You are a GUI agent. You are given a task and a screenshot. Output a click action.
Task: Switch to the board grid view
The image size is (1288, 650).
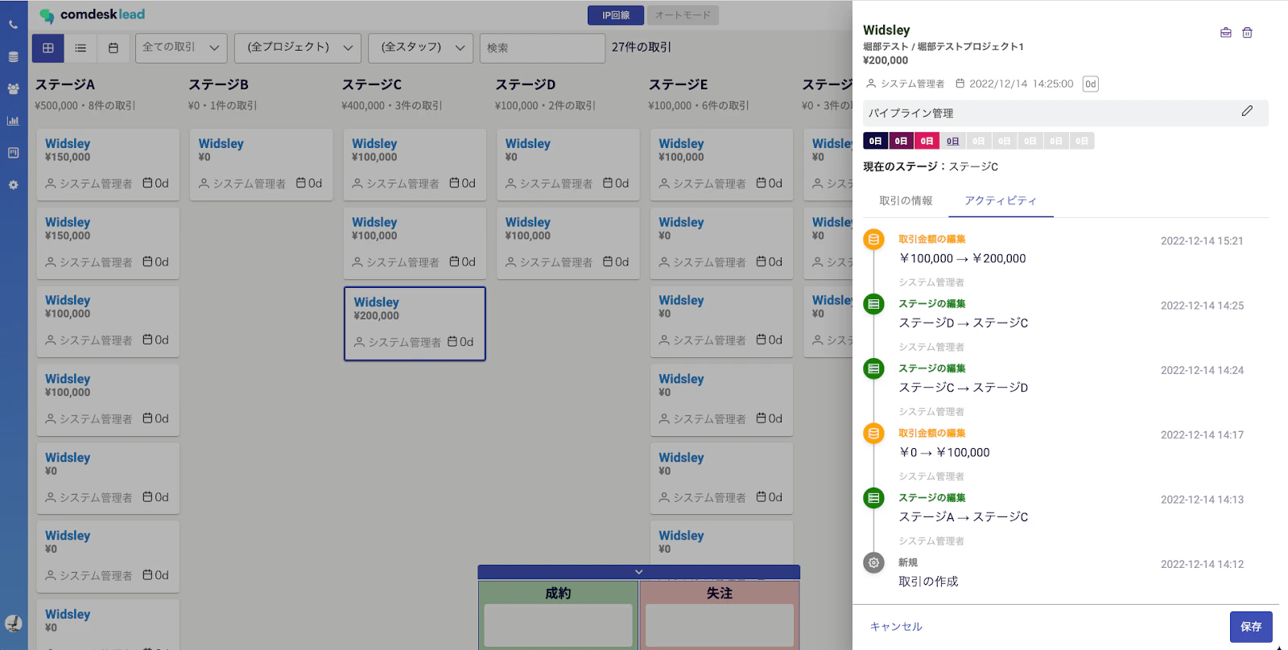(x=48, y=48)
